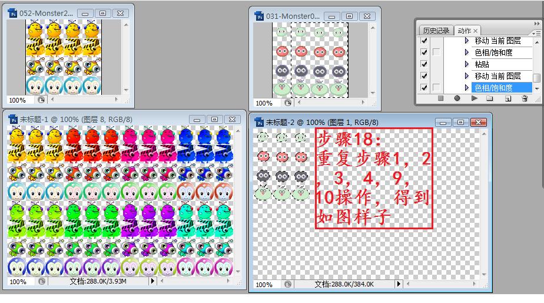
Task: Open status bar menu arrow in 未标题-2
Action: point(399,284)
